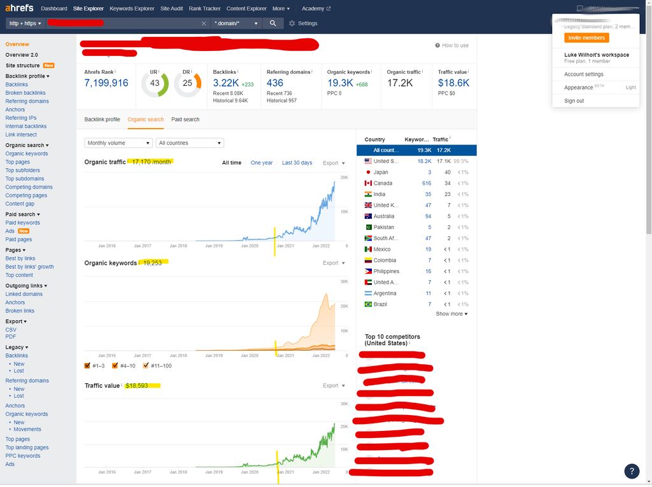Viewport: 652px width, 487px height.
Task: Open Keywords Explorer
Action: (x=132, y=8)
